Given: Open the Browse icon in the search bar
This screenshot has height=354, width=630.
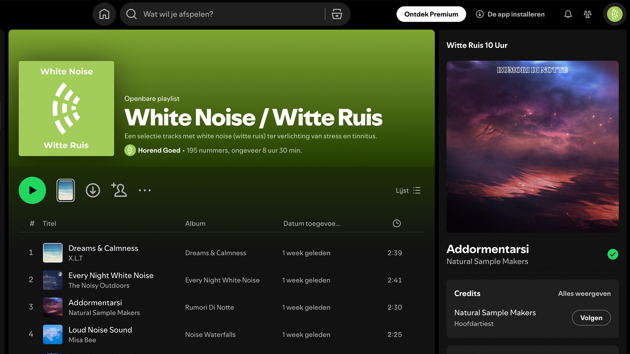Looking at the screenshot, I should pyautogui.click(x=337, y=14).
